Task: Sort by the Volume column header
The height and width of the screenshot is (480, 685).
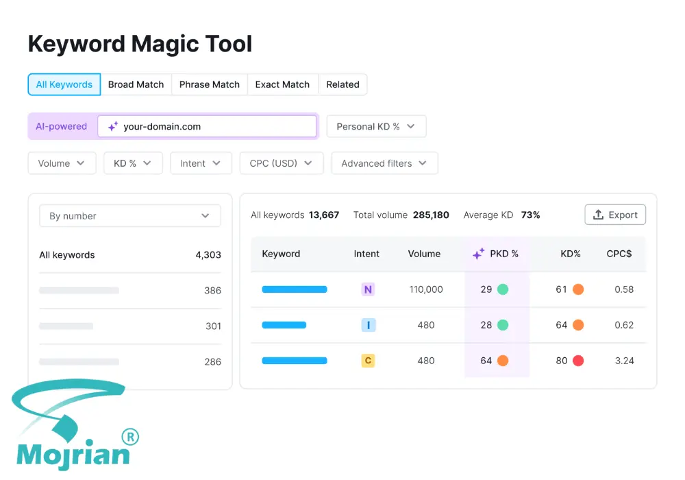Action: click(424, 254)
